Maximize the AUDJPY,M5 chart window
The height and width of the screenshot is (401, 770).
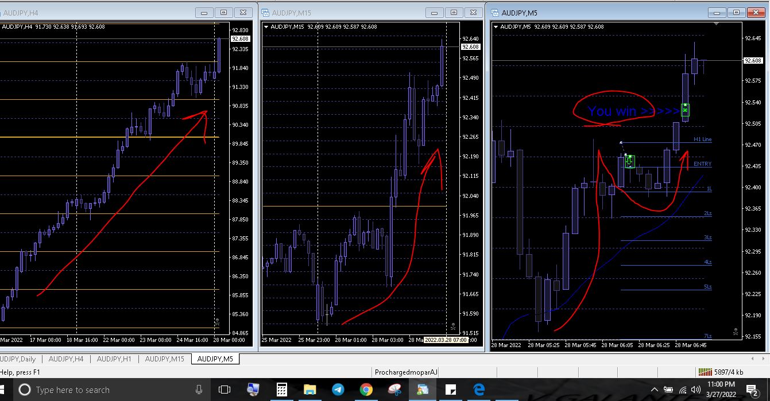click(x=736, y=12)
